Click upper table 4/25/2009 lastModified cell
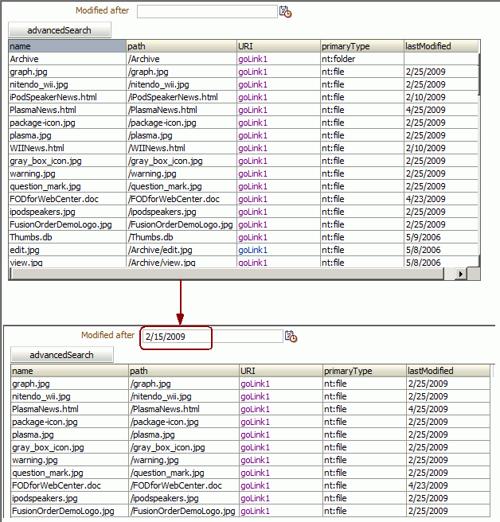This screenshot has height=522, width=500. coord(441,110)
